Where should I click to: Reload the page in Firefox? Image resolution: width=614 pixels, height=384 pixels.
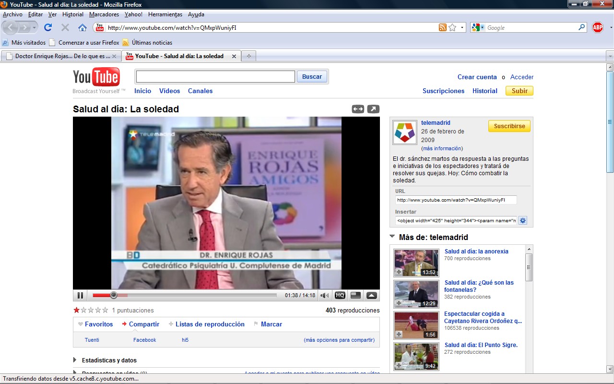[47, 27]
